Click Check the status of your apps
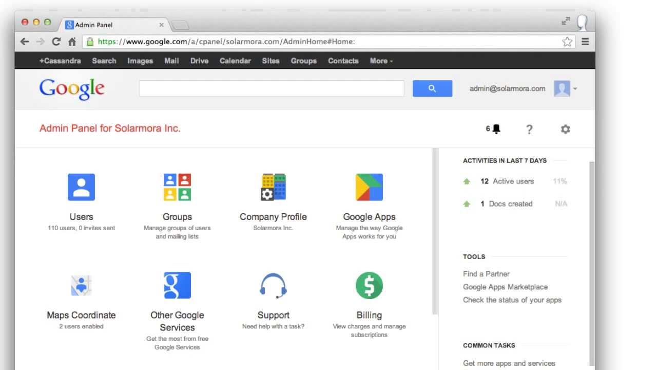This screenshot has height=370, width=657. pos(512,300)
